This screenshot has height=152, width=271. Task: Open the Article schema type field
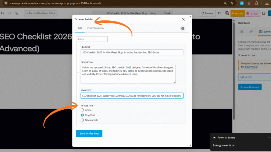[92, 39]
